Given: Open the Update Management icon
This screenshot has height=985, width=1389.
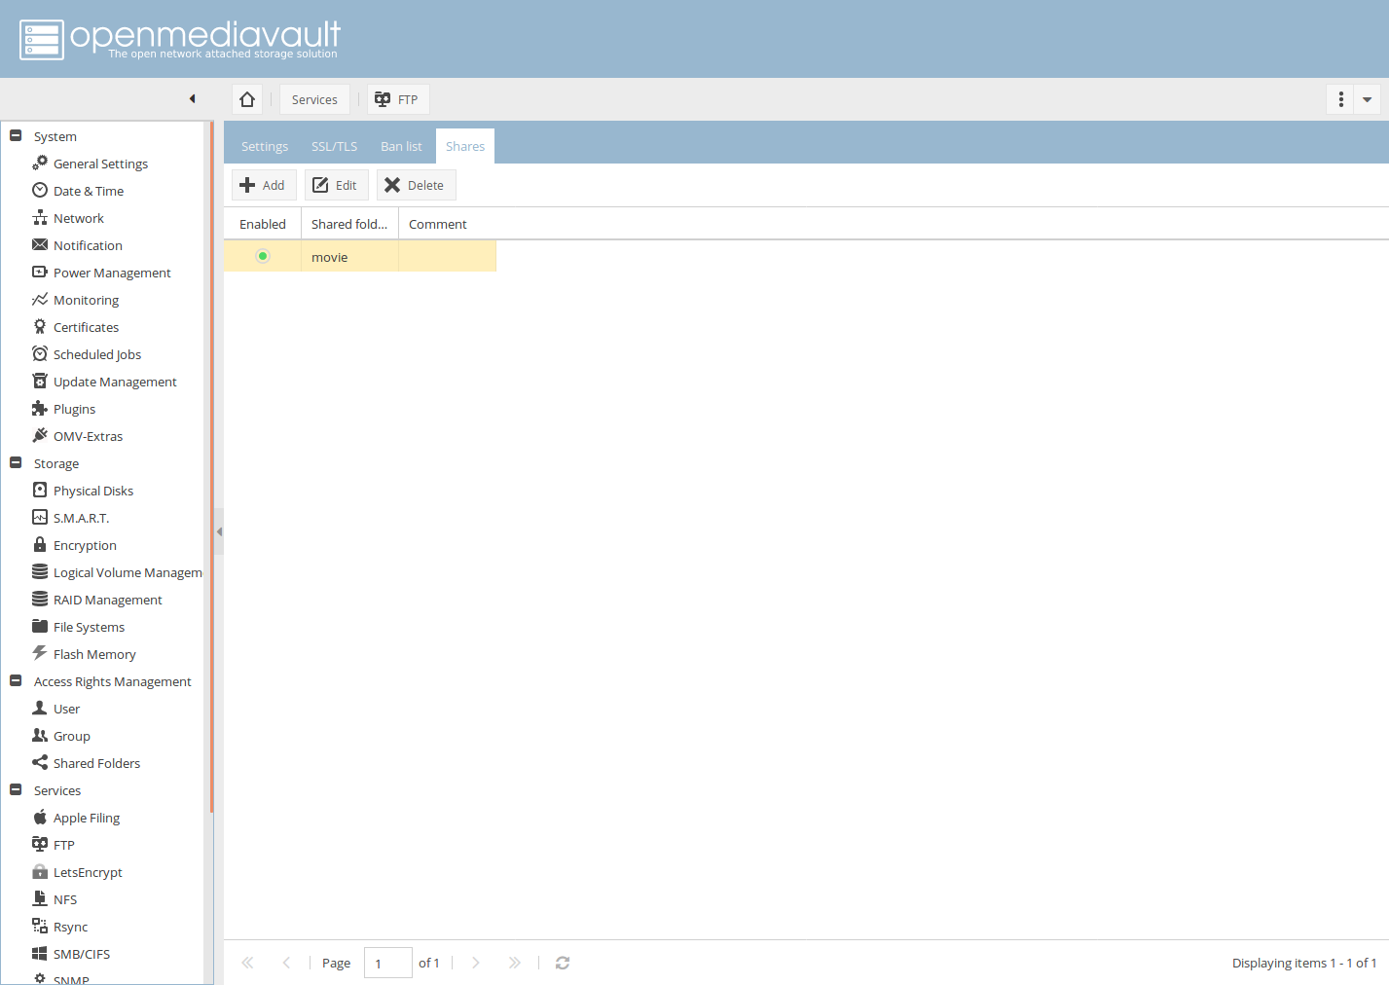Looking at the screenshot, I should [40, 381].
